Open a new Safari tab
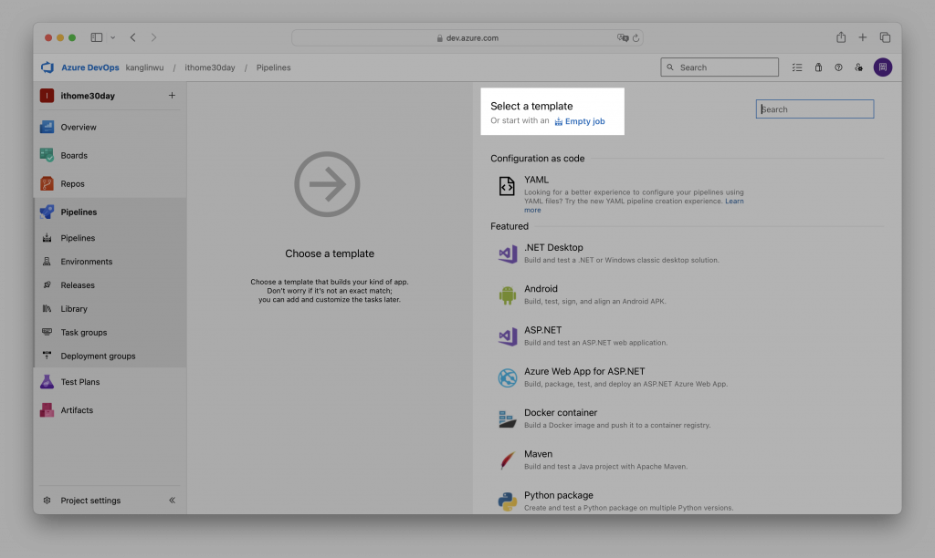The height and width of the screenshot is (558, 935). 862,37
